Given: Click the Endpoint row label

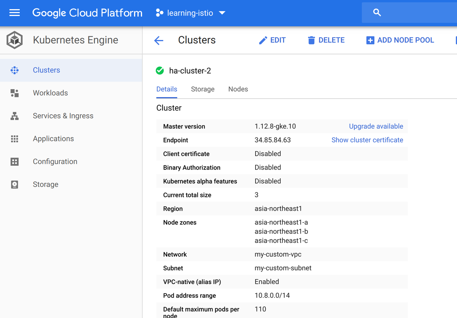Looking at the screenshot, I should pos(176,140).
